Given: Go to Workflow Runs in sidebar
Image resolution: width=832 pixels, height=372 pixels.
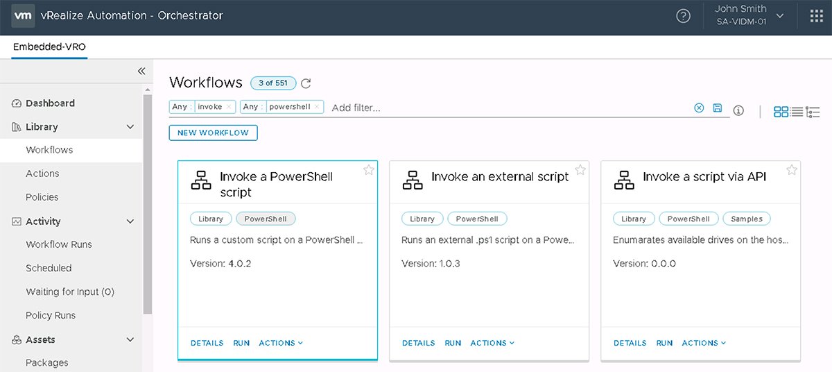Looking at the screenshot, I should [59, 244].
